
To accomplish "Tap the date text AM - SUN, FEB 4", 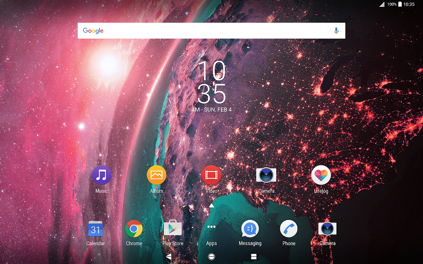I will click(x=211, y=110).
